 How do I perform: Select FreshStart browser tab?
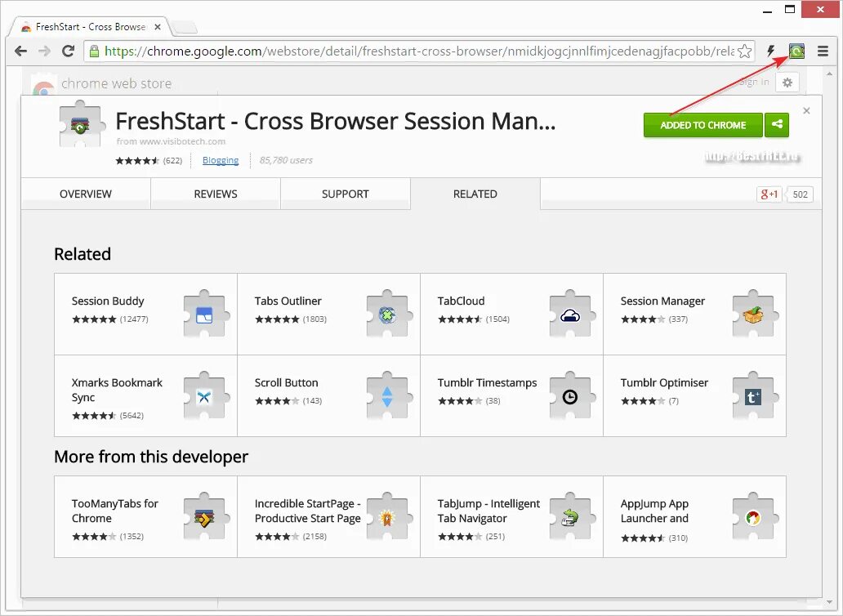pyautogui.click(x=91, y=26)
